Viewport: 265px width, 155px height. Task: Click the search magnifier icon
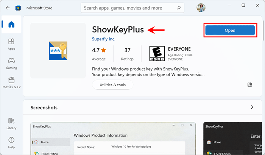pos(179,8)
